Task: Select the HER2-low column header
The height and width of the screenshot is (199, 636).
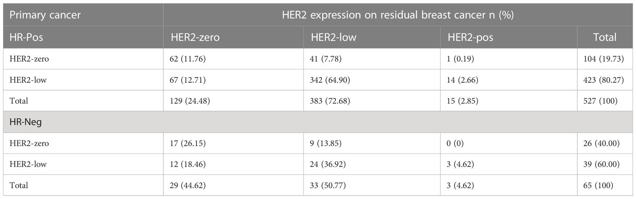Action: coord(371,37)
